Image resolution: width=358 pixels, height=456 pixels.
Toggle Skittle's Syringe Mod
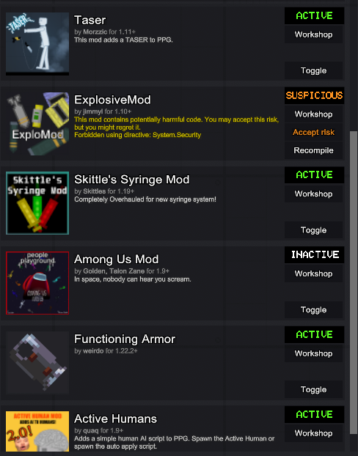point(313,230)
